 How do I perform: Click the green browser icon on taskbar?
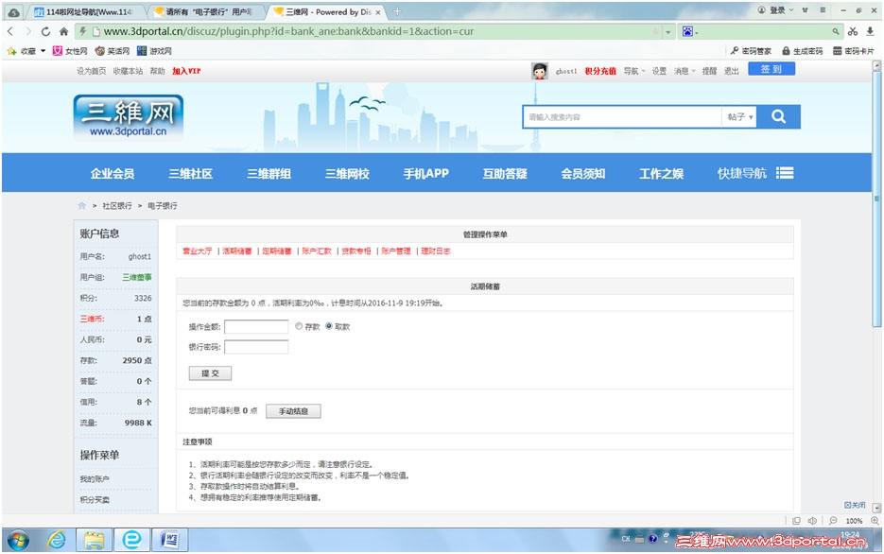tap(132, 540)
